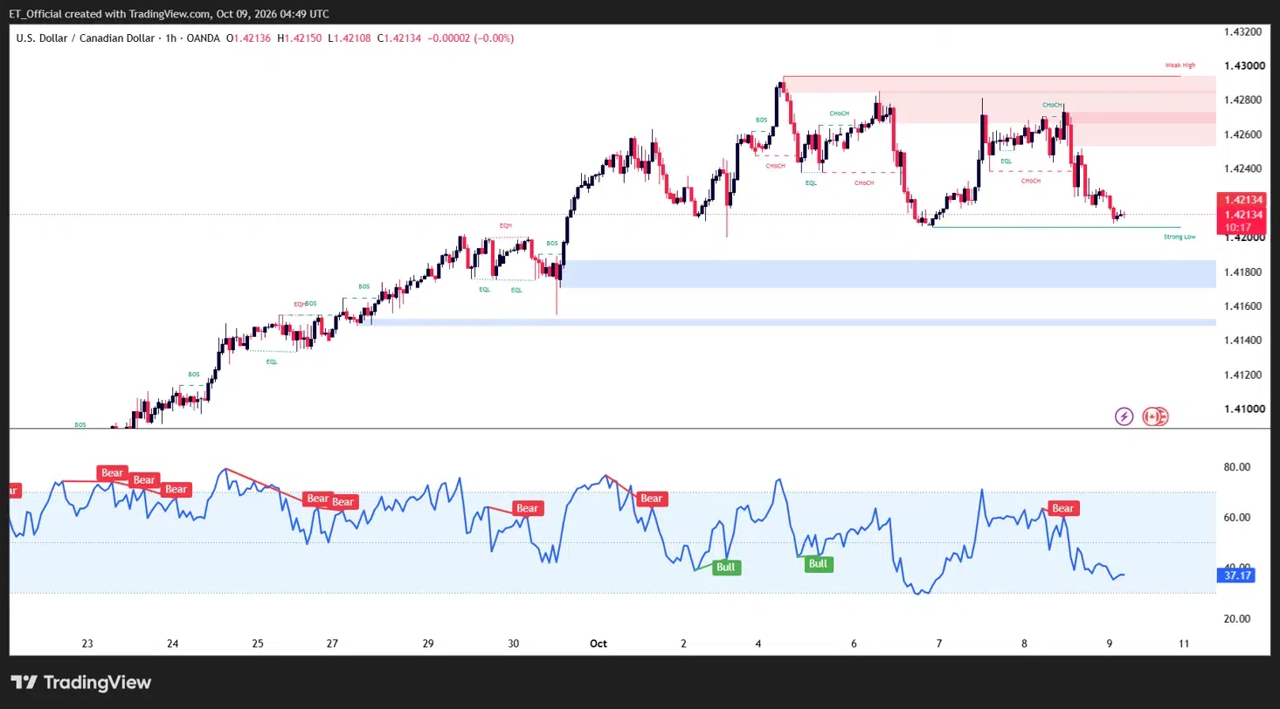Select the close price value C1.42134
The width and height of the screenshot is (1280, 709).
(x=399, y=38)
